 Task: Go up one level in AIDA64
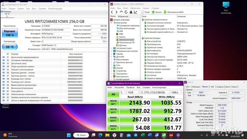tap(121, 12)
